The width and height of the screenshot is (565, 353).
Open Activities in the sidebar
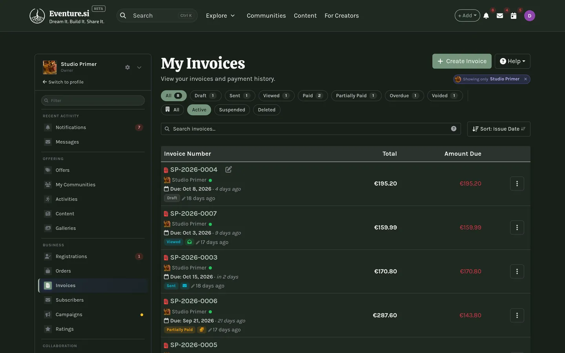93,199
